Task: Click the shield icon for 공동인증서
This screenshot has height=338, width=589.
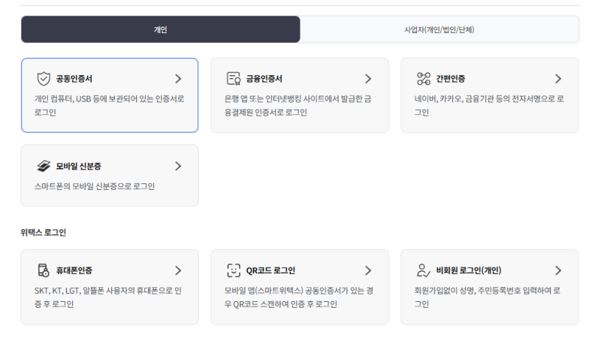Action: pos(43,79)
